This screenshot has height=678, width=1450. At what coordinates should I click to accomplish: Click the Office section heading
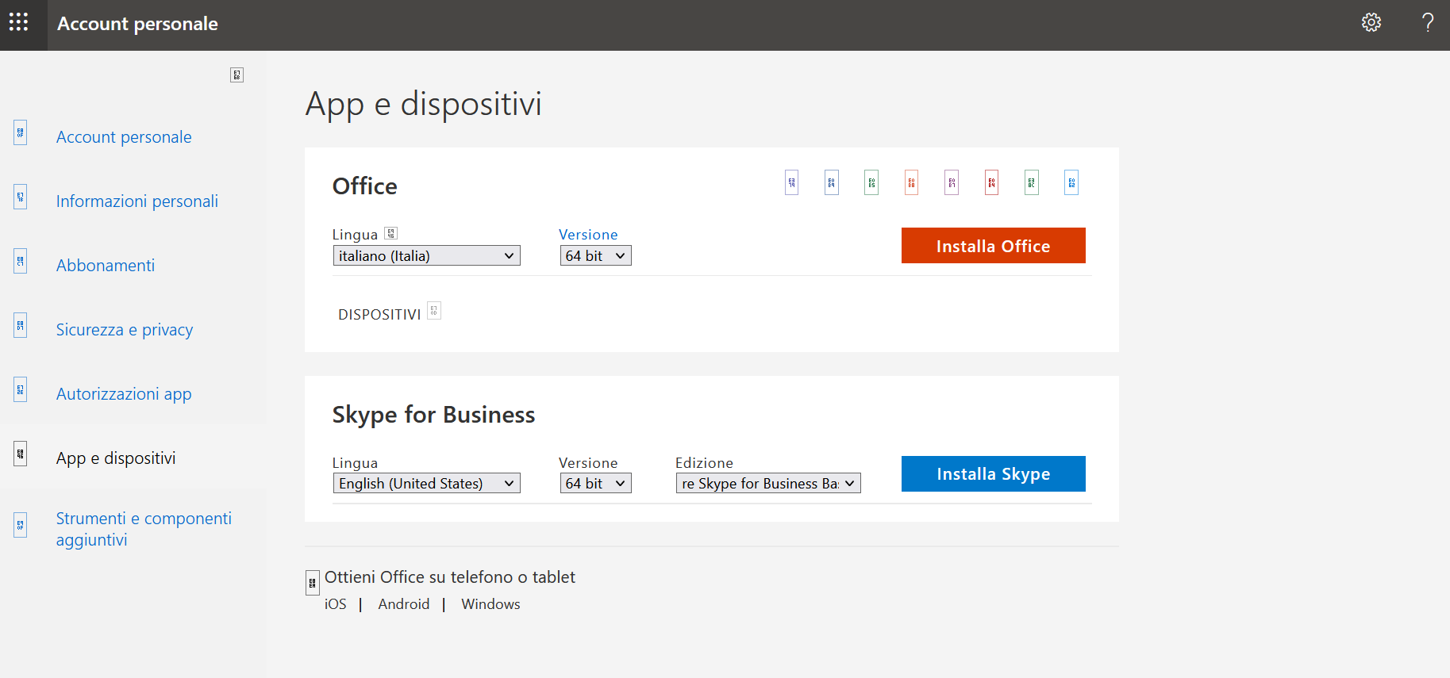pyautogui.click(x=365, y=186)
